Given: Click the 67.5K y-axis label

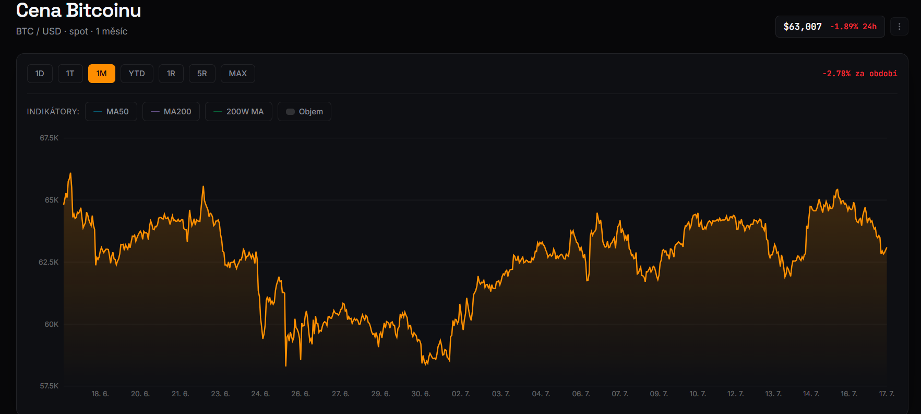Looking at the screenshot, I should [49, 138].
